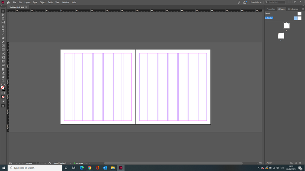The width and height of the screenshot is (305, 171).
Task: Select the Page tool
Action: click(3, 19)
